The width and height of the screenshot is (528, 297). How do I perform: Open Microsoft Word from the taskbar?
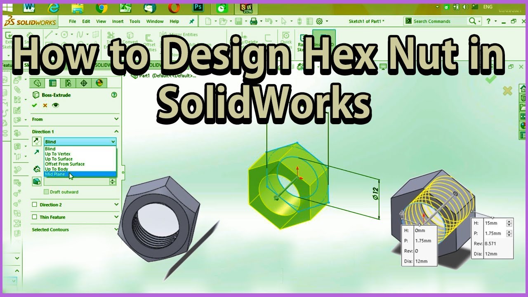(x=29, y=8)
